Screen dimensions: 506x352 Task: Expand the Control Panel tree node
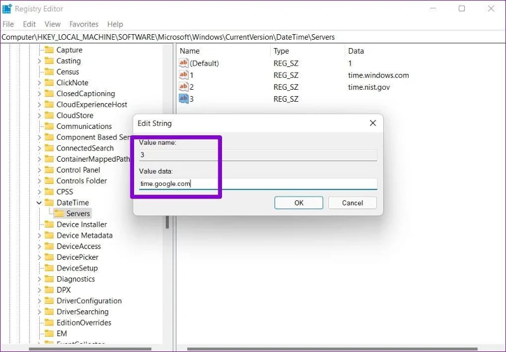(39, 170)
